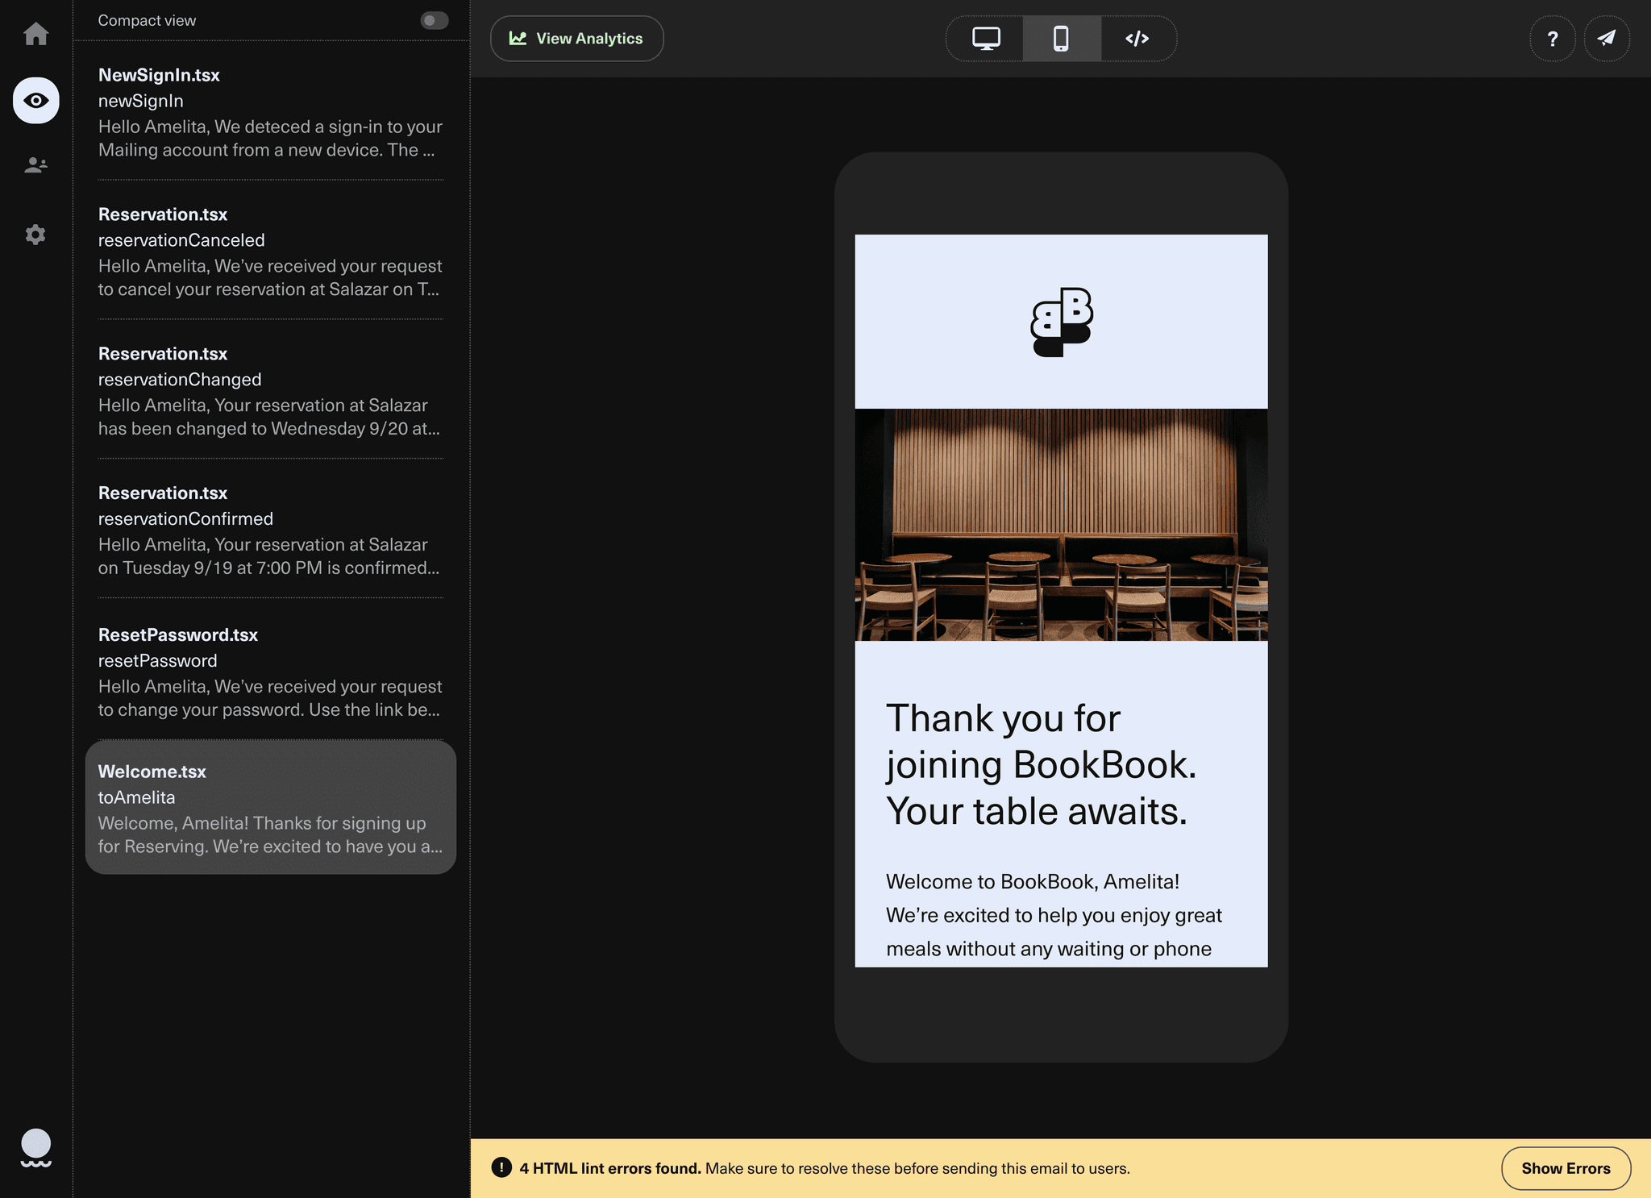Viewport: 1651px width, 1198px height.
Task: Click 'Welcome to BookBook, Amelita!' paragraph
Action: point(1054,915)
